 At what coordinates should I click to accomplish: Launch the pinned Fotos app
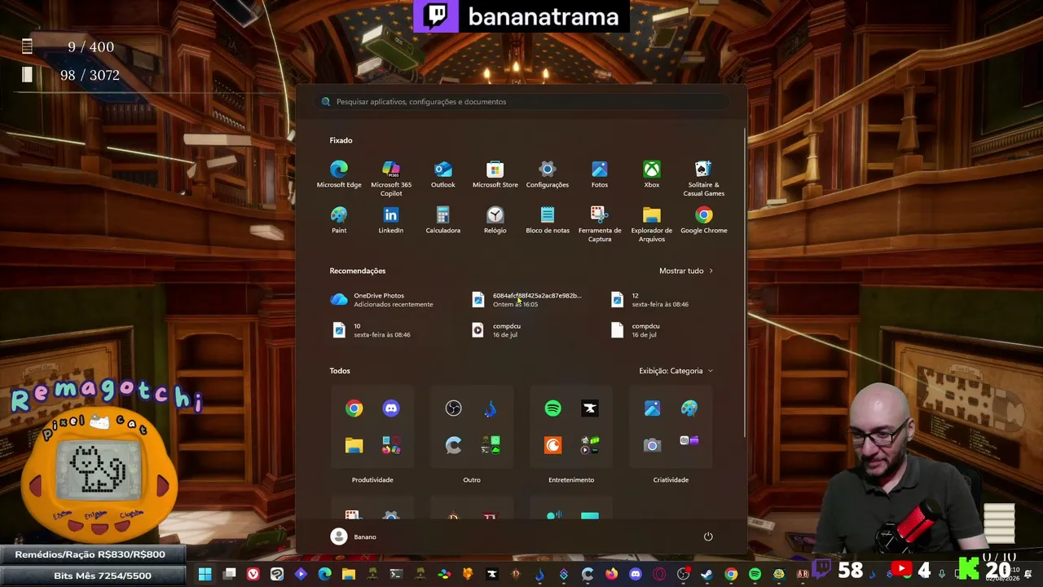coord(600,174)
